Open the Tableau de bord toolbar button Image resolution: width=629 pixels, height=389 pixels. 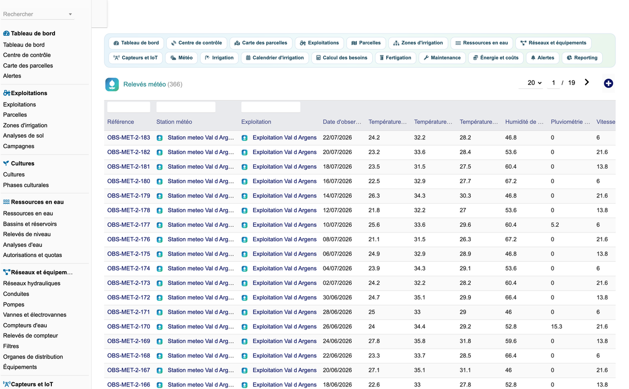point(136,43)
